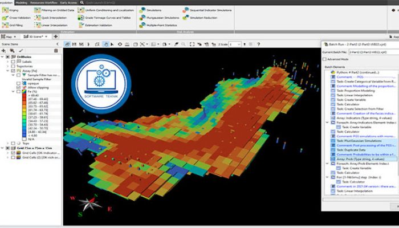This screenshot has height=228, width=399.
Task: Open Plurigaussian Simulations in the ribbon
Action: [x=159, y=18]
